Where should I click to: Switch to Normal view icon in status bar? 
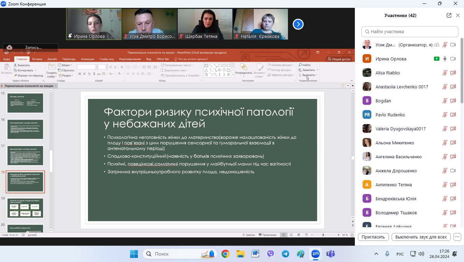pos(284,235)
